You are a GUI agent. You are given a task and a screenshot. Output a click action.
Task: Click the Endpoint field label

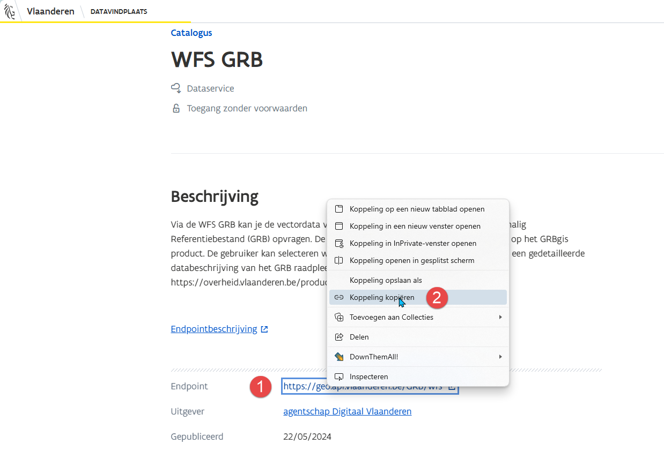[189, 386]
